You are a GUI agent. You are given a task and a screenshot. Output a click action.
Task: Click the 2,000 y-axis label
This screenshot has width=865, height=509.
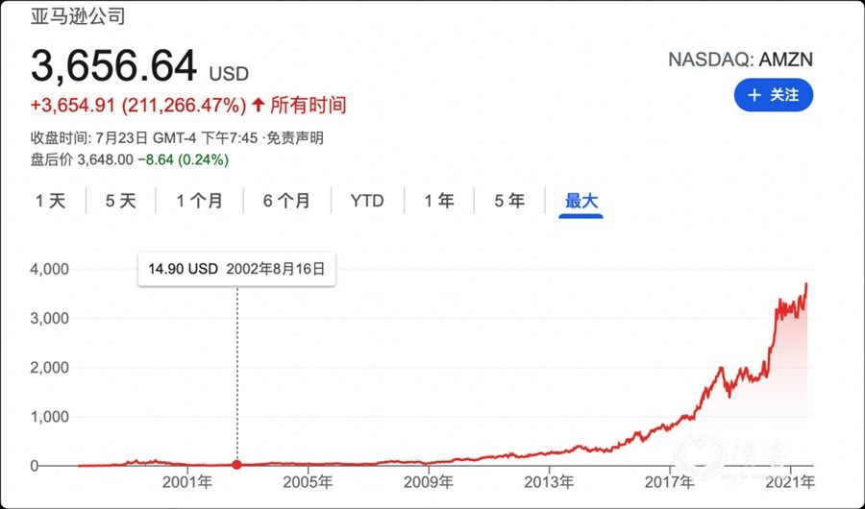click(x=50, y=367)
